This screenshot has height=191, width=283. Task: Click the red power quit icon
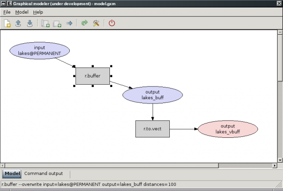pos(112,23)
